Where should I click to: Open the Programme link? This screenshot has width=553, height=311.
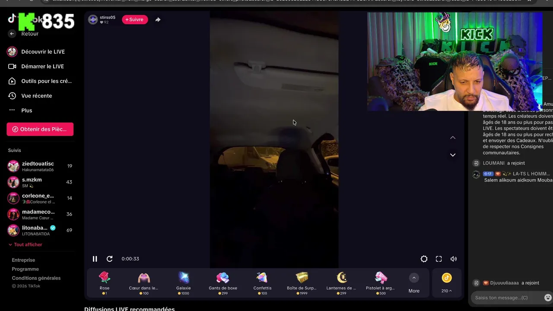point(25,269)
